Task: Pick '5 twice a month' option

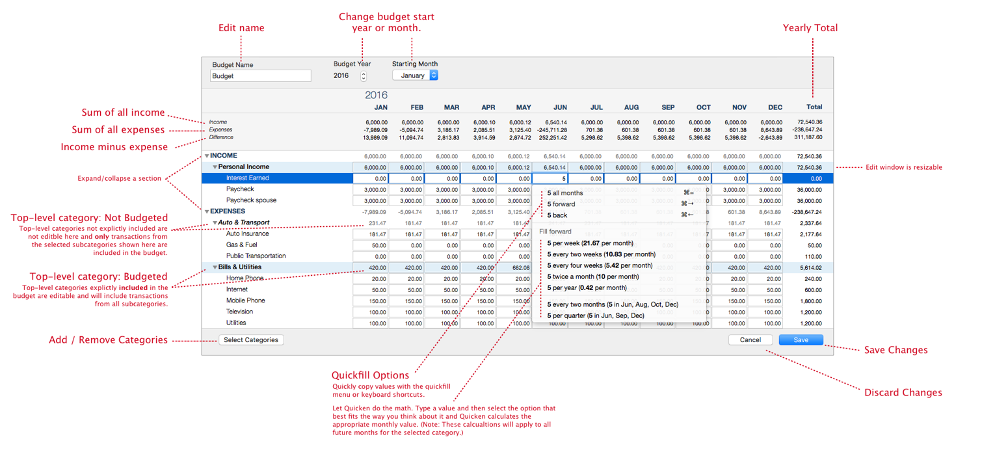Action: point(592,276)
